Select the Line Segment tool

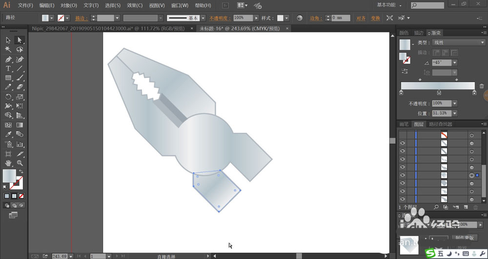point(20,68)
